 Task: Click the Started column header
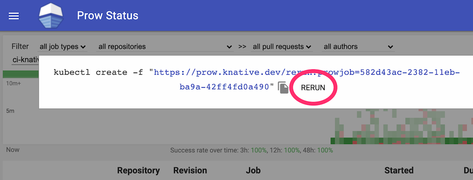click(x=399, y=171)
